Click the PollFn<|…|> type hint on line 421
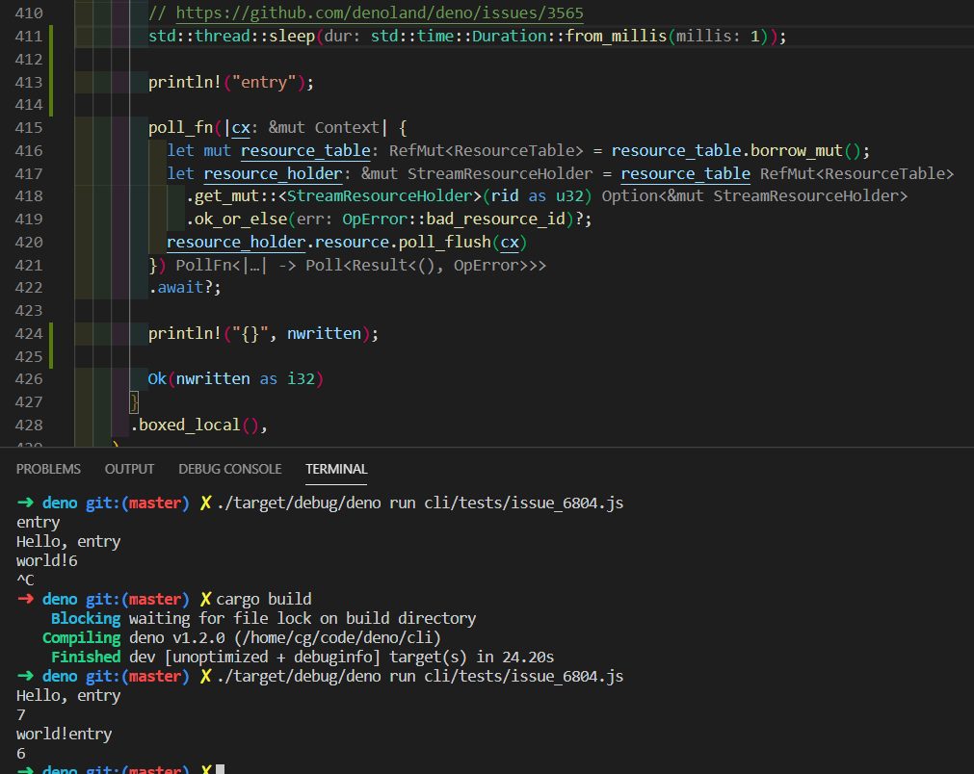The image size is (974, 774). [361, 266]
